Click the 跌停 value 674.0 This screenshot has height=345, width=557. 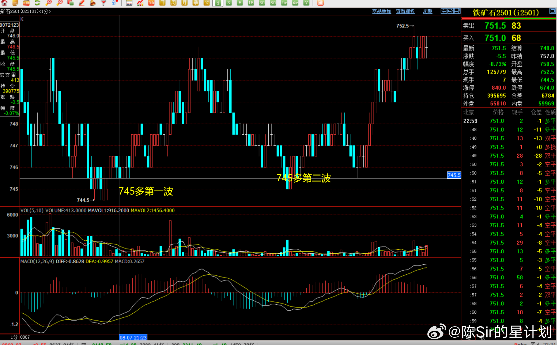[547, 88]
